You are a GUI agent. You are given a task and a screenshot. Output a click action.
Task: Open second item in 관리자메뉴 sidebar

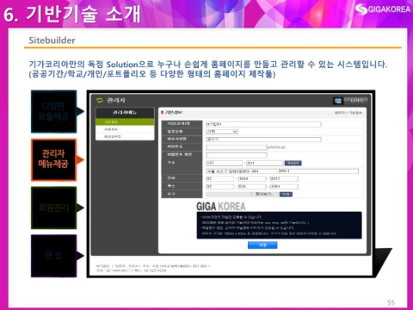[x=125, y=129]
